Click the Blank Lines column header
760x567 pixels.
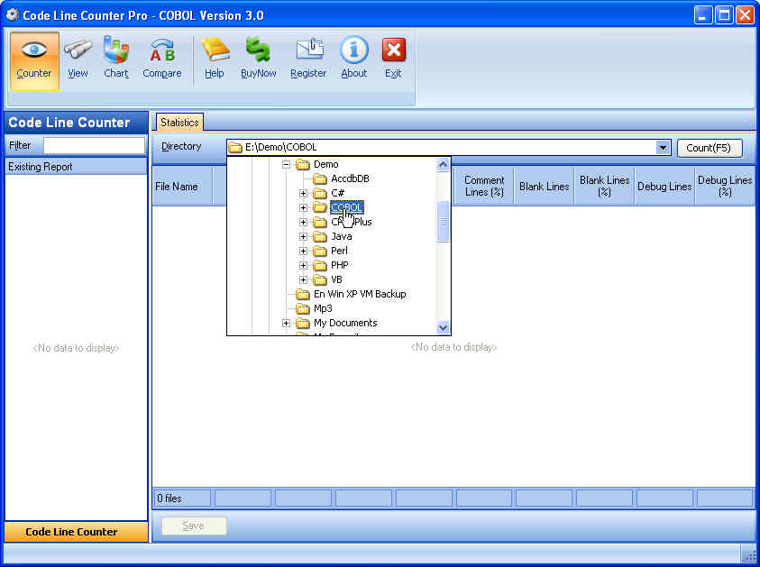point(544,187)
